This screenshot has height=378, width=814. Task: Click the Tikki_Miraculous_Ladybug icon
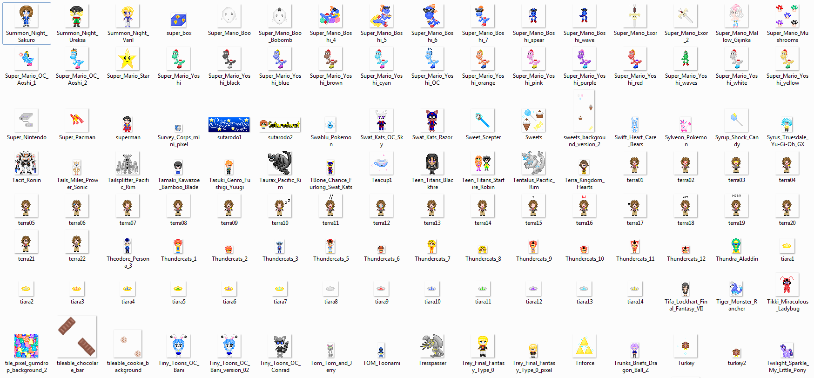tap(787, 284)
